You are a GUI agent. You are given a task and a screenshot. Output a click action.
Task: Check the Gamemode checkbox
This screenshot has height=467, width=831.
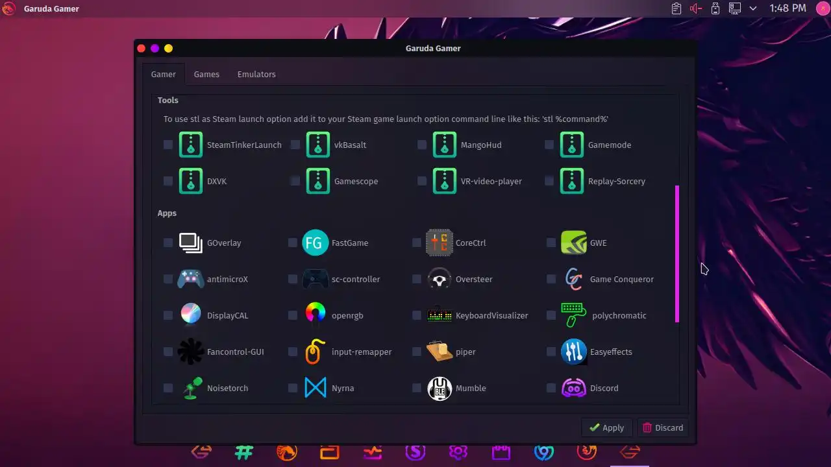pos(549,145)
